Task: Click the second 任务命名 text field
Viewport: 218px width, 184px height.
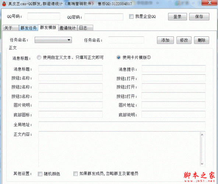Action: [x=126, y=40]
